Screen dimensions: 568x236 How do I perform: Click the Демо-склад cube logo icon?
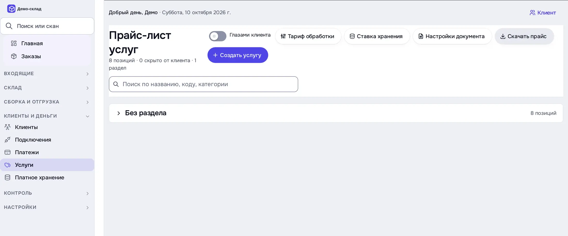point(11,9)
